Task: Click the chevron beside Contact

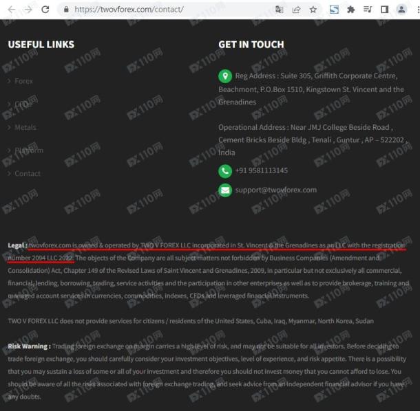Action: 10,174
